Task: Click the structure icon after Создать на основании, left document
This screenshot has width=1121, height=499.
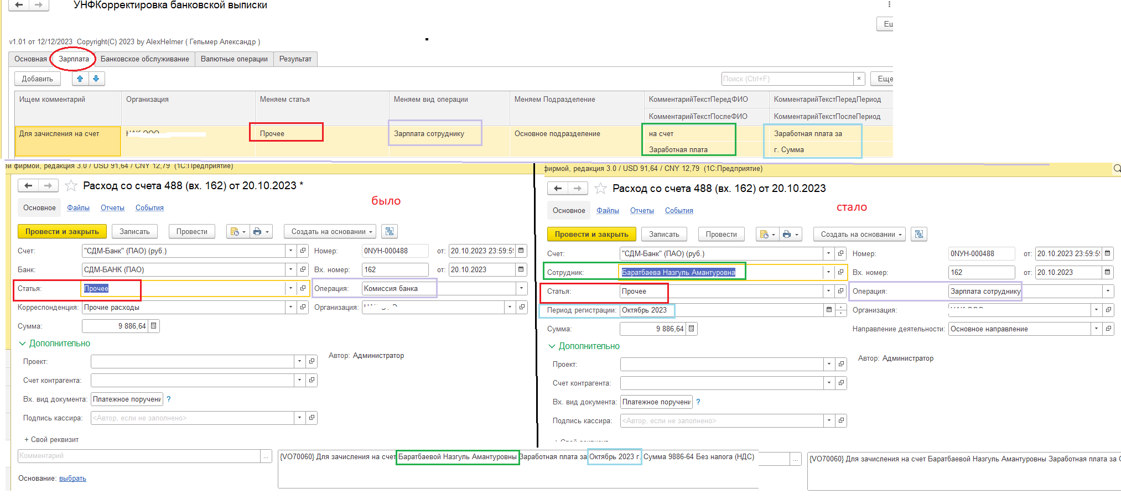Action: click(390, 231)
